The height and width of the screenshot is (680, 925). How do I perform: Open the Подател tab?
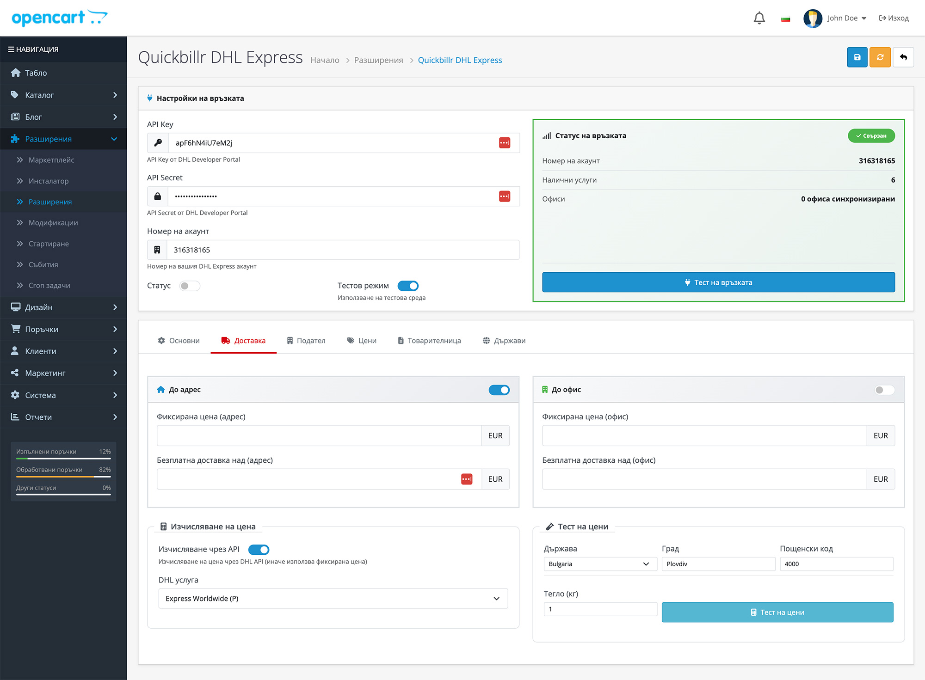[x=306, y=341]
